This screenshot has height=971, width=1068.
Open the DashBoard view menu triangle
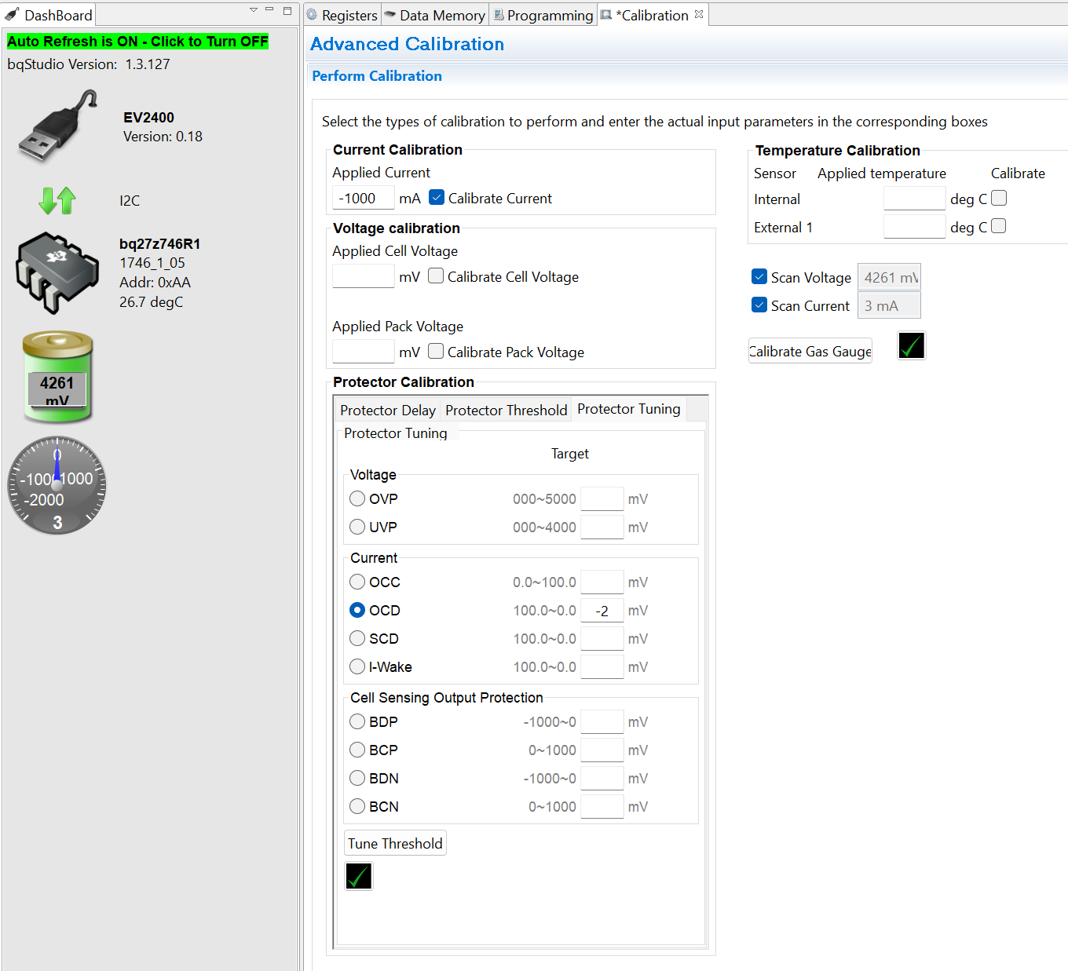pyautogui.click(x=254, y=10)
